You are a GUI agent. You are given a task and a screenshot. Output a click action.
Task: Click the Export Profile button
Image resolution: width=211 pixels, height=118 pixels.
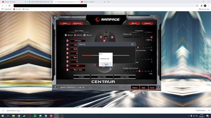tap(125, 77)
